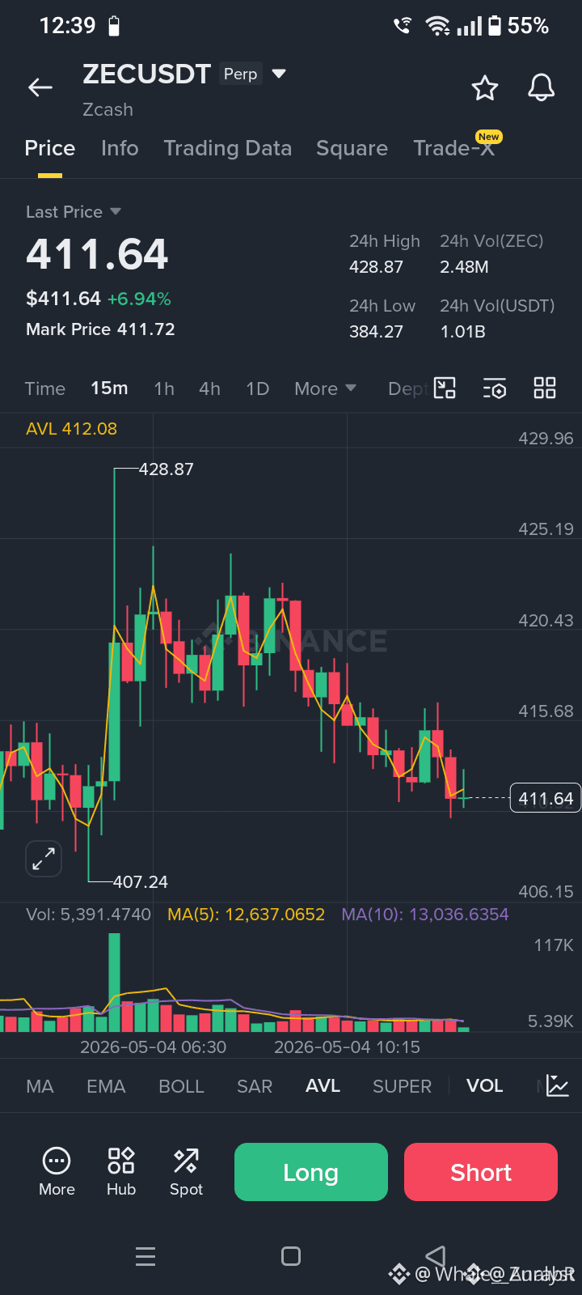Open the Trading Data tab
Image resolution: width=582 pixels, height=1295 pixels.
point(228,148)
